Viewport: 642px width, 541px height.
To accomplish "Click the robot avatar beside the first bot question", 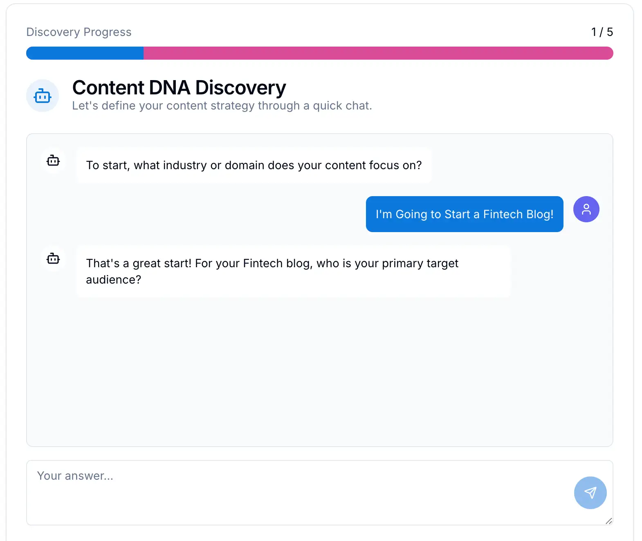I will (53, 161).
